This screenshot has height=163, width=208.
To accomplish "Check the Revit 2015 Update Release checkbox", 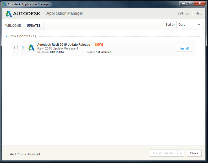I will click(16, 47).
